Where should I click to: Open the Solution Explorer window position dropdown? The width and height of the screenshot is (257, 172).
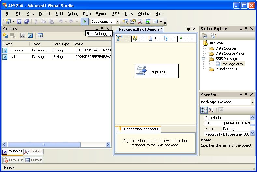(x=241, y=29)
